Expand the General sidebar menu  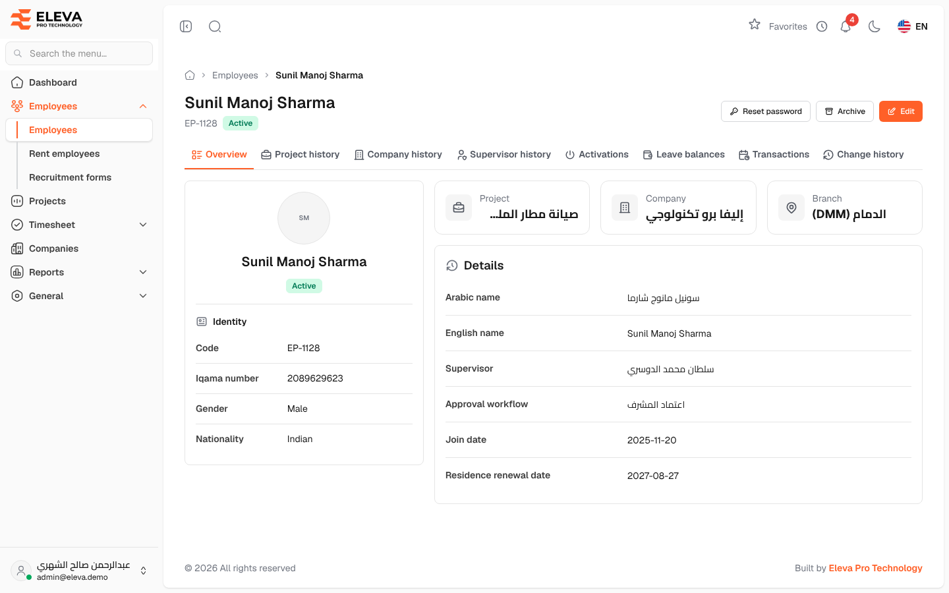tap(79, 296)
